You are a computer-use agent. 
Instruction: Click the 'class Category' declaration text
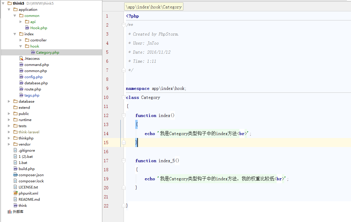(x=143, y=97)
